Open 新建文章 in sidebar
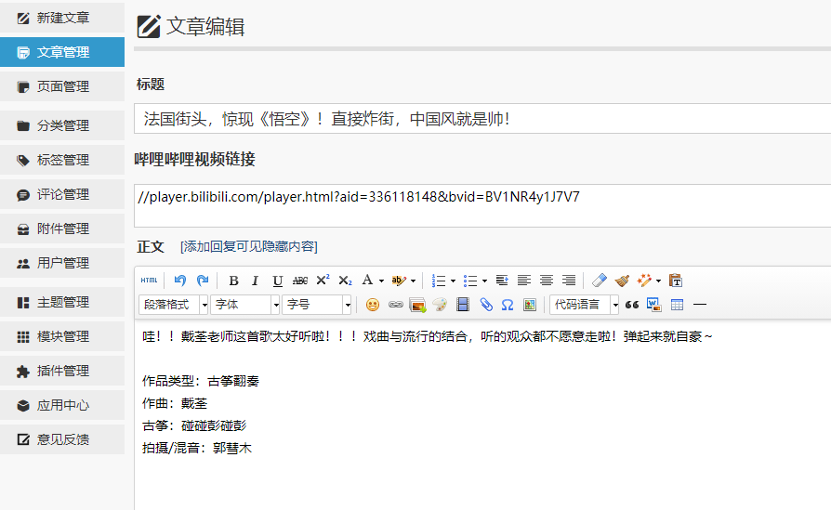The width and height of the screenshot is (831, 510). [62, 18]
